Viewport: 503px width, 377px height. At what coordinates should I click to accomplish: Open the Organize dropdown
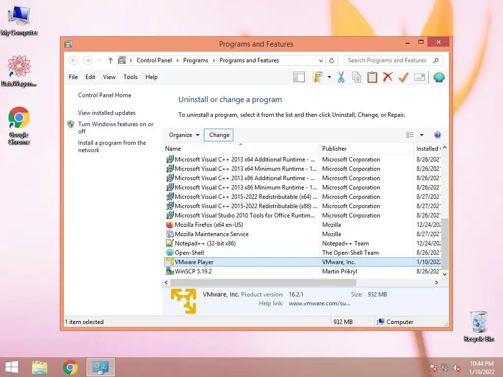184,135
